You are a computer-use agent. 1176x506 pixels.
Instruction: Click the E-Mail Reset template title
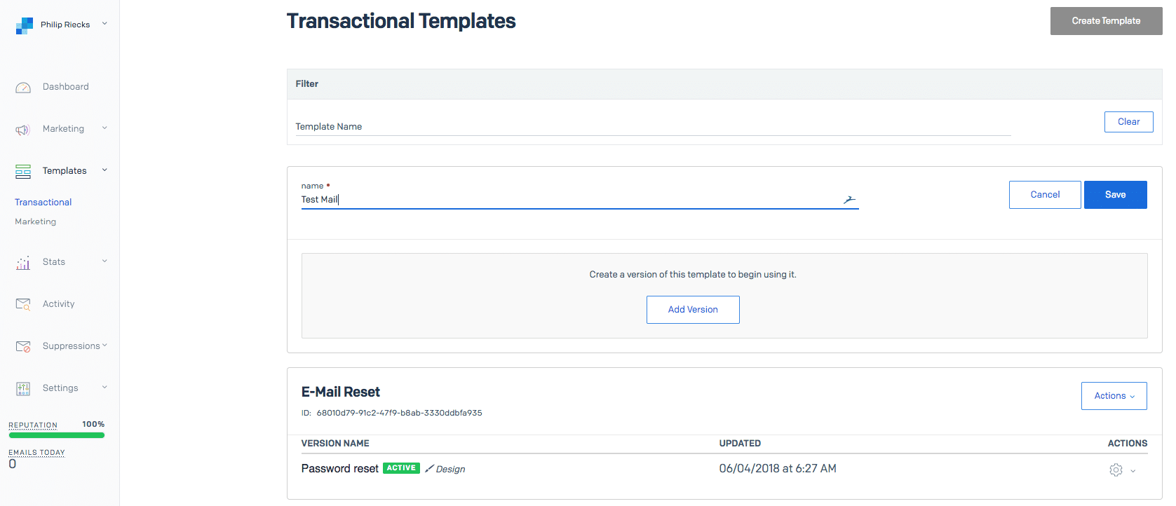click(341, 392)
